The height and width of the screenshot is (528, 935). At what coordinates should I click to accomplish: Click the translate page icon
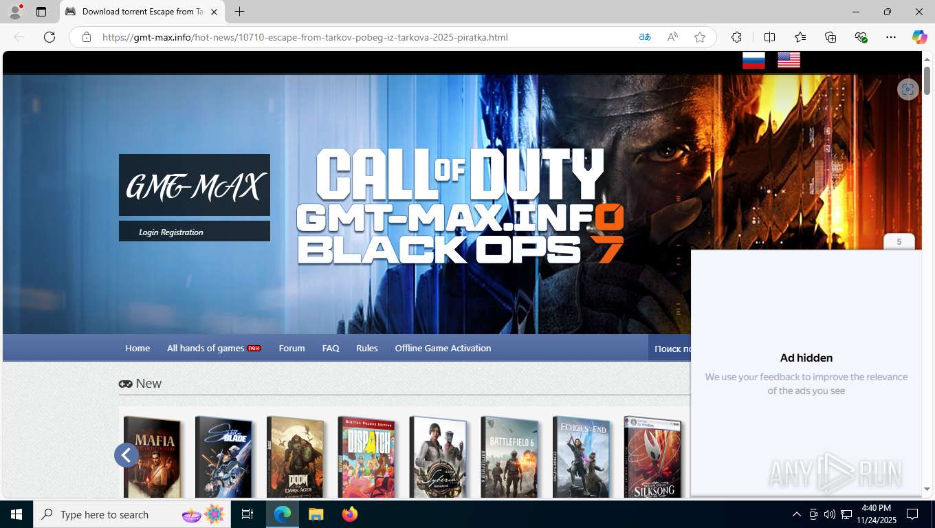coord(645,37)
